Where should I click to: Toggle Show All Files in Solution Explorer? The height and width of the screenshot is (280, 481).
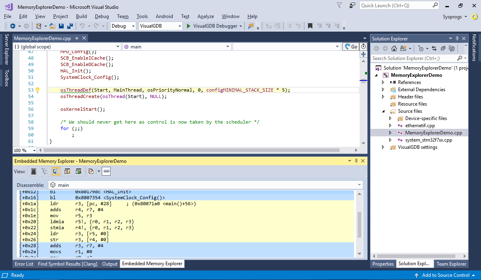click(x=452, y=48)
